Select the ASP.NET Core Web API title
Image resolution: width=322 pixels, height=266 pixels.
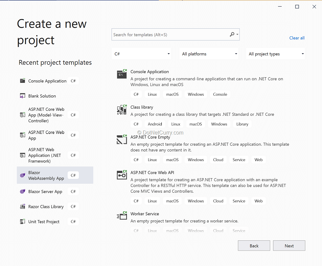[152, 173]
